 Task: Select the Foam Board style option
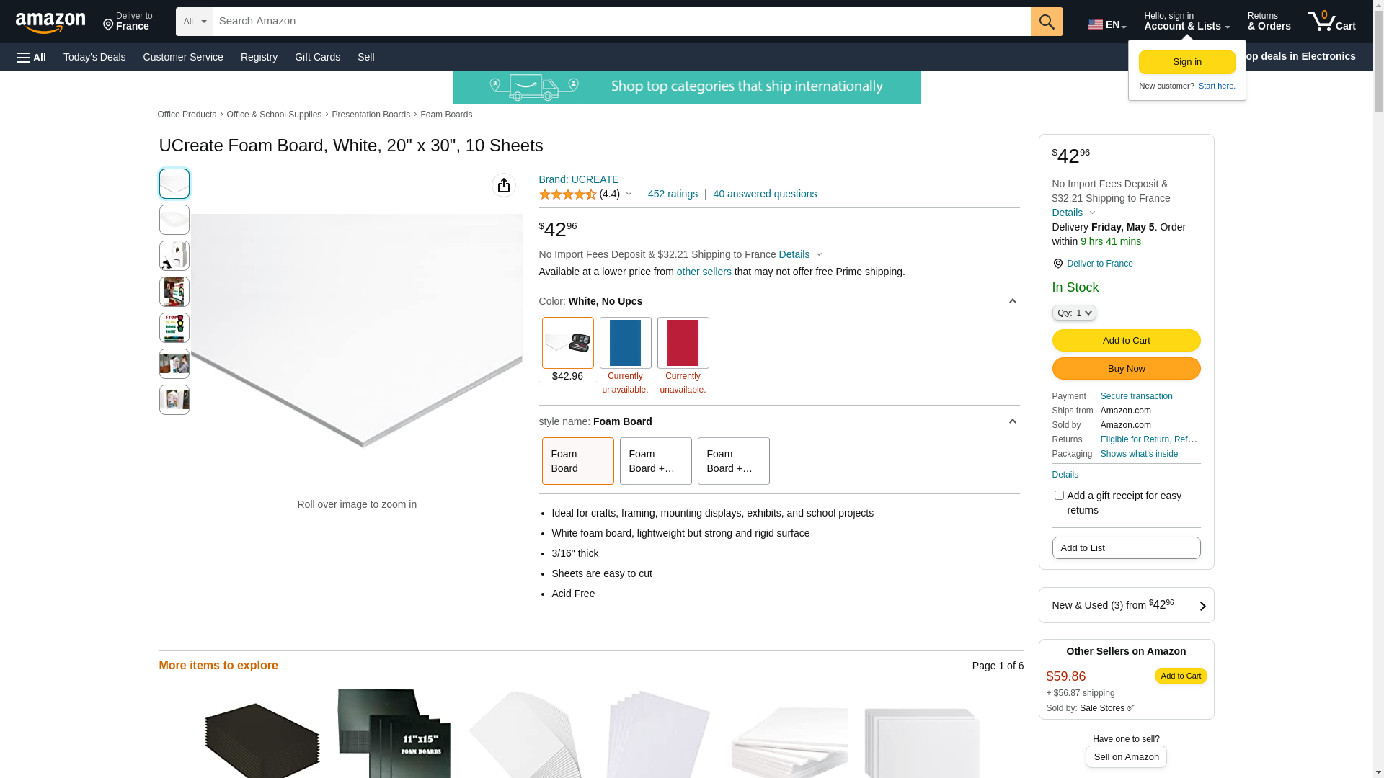click(577, 461)
